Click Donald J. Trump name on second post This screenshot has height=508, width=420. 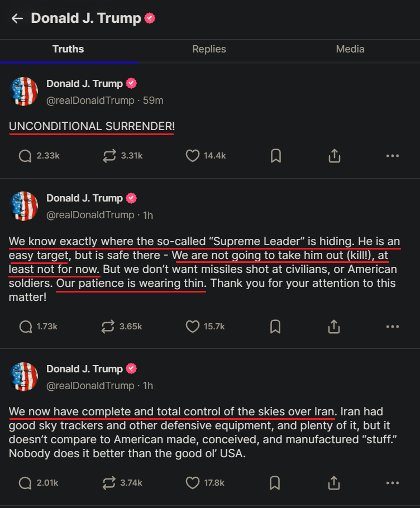(84, 198)
